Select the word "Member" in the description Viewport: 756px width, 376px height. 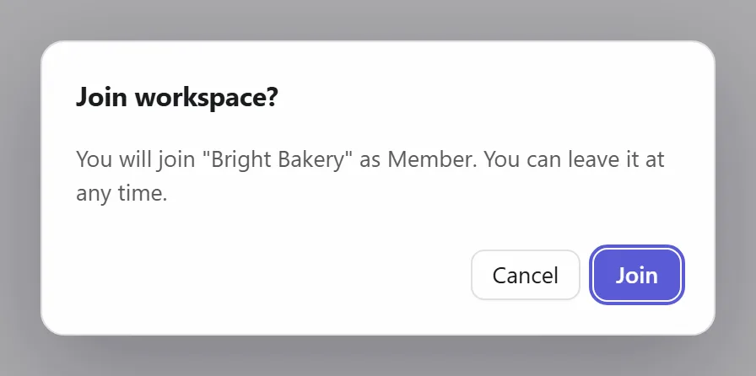click(x=431, y=159)
